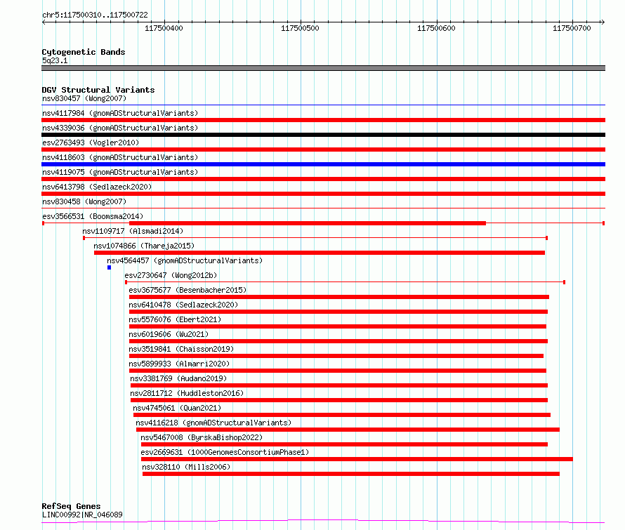Click the right arrow of the ruler

[x=603, y=22]
